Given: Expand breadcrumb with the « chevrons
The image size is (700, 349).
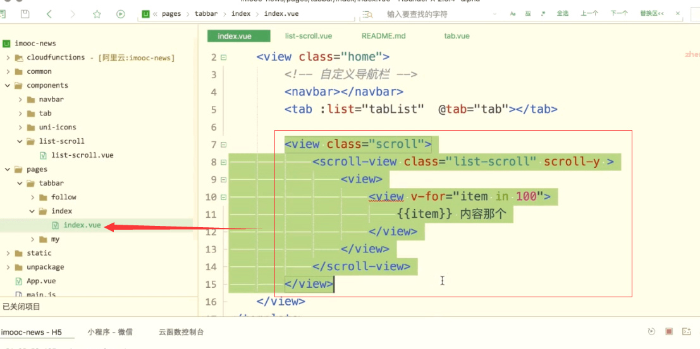Looking at the screenshot, I should click(156, 14).
